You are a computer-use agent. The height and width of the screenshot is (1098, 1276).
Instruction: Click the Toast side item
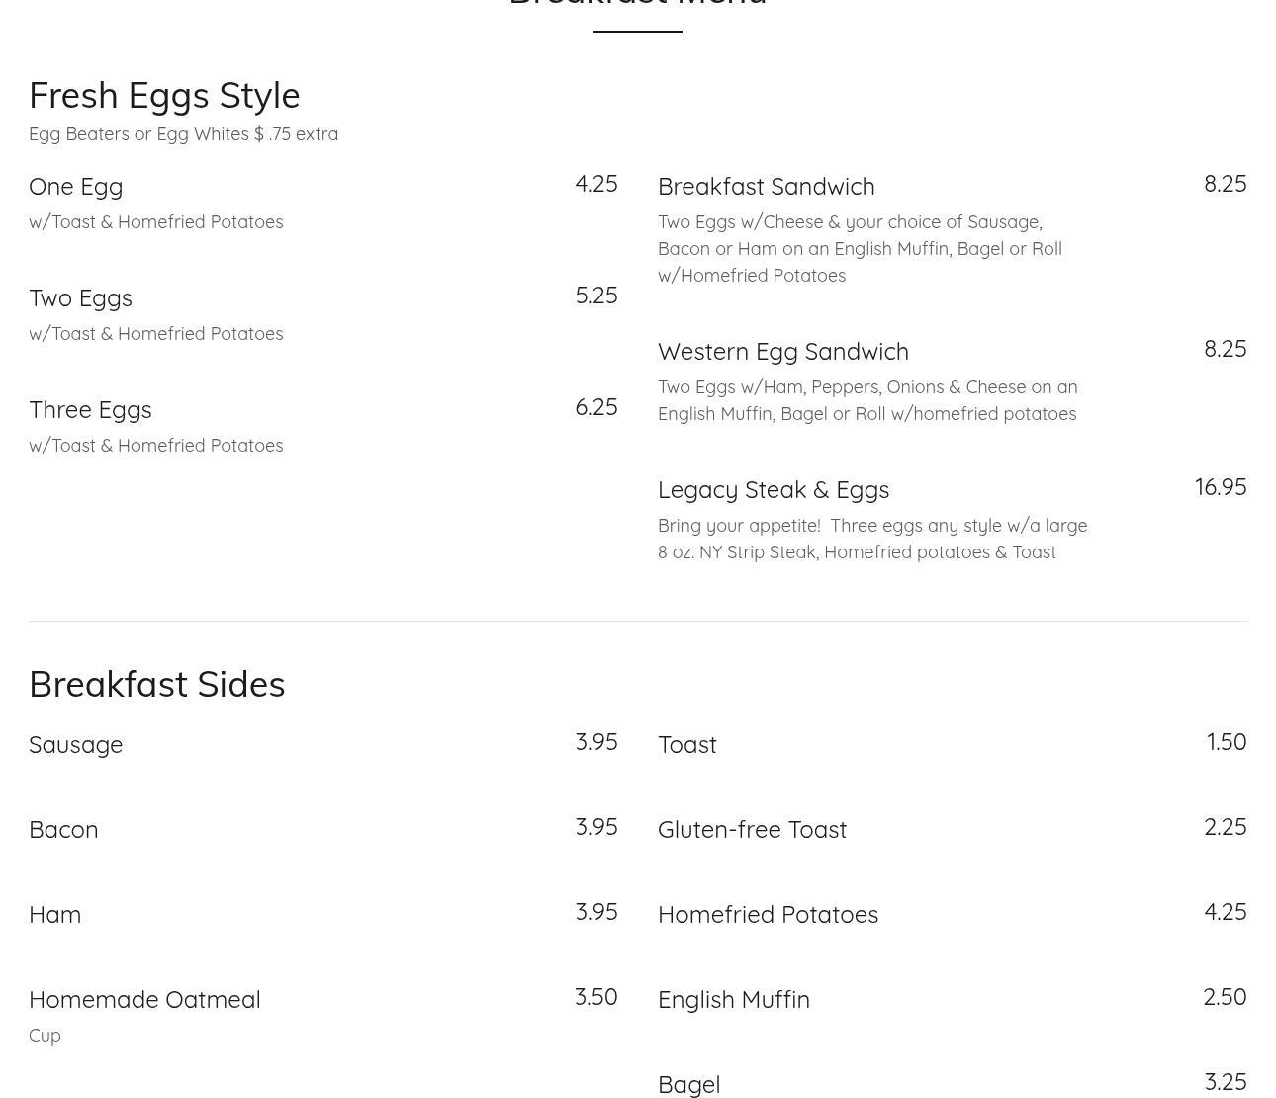pos(686,745)
